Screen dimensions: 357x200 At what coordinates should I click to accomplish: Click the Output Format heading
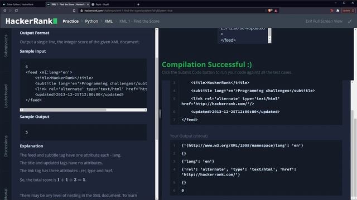[35, 33]
